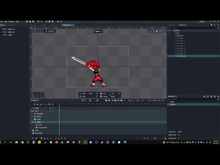Click the pointer select tool in viewport

point(149,31)
